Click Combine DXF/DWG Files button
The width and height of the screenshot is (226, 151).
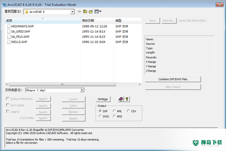[x=173, y=79]
